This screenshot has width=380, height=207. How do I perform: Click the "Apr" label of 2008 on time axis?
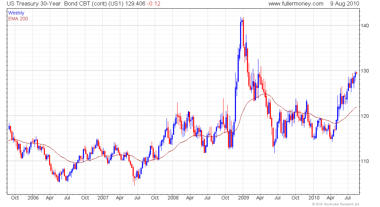point(190,198)
